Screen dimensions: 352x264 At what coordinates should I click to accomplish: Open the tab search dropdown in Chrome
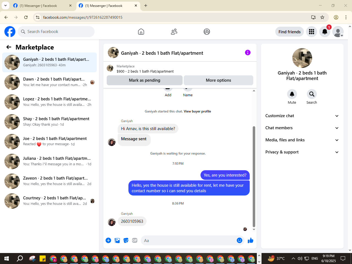pyautogui.click(x=5, y=5)
